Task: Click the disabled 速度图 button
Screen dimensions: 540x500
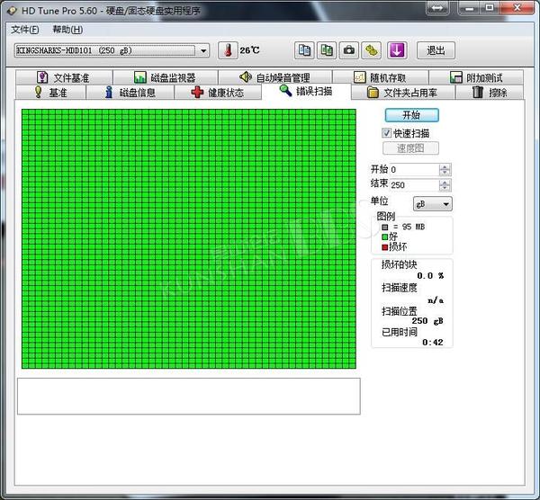Action: (410, 148)
